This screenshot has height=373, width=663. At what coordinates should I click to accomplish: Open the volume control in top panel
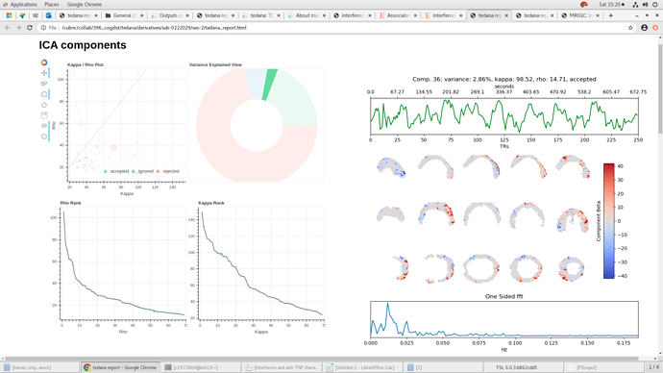(x=646, y=4)
